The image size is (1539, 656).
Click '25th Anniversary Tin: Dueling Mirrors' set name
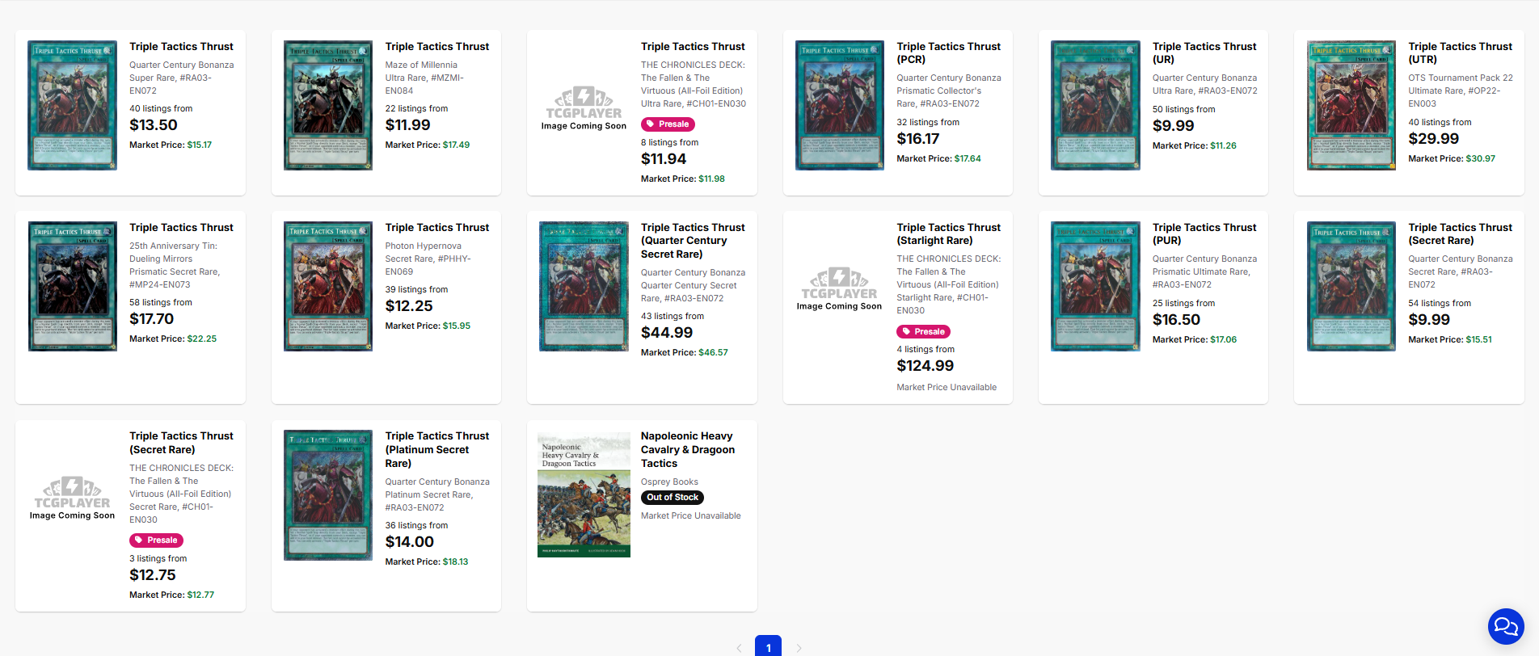(173, 253)
